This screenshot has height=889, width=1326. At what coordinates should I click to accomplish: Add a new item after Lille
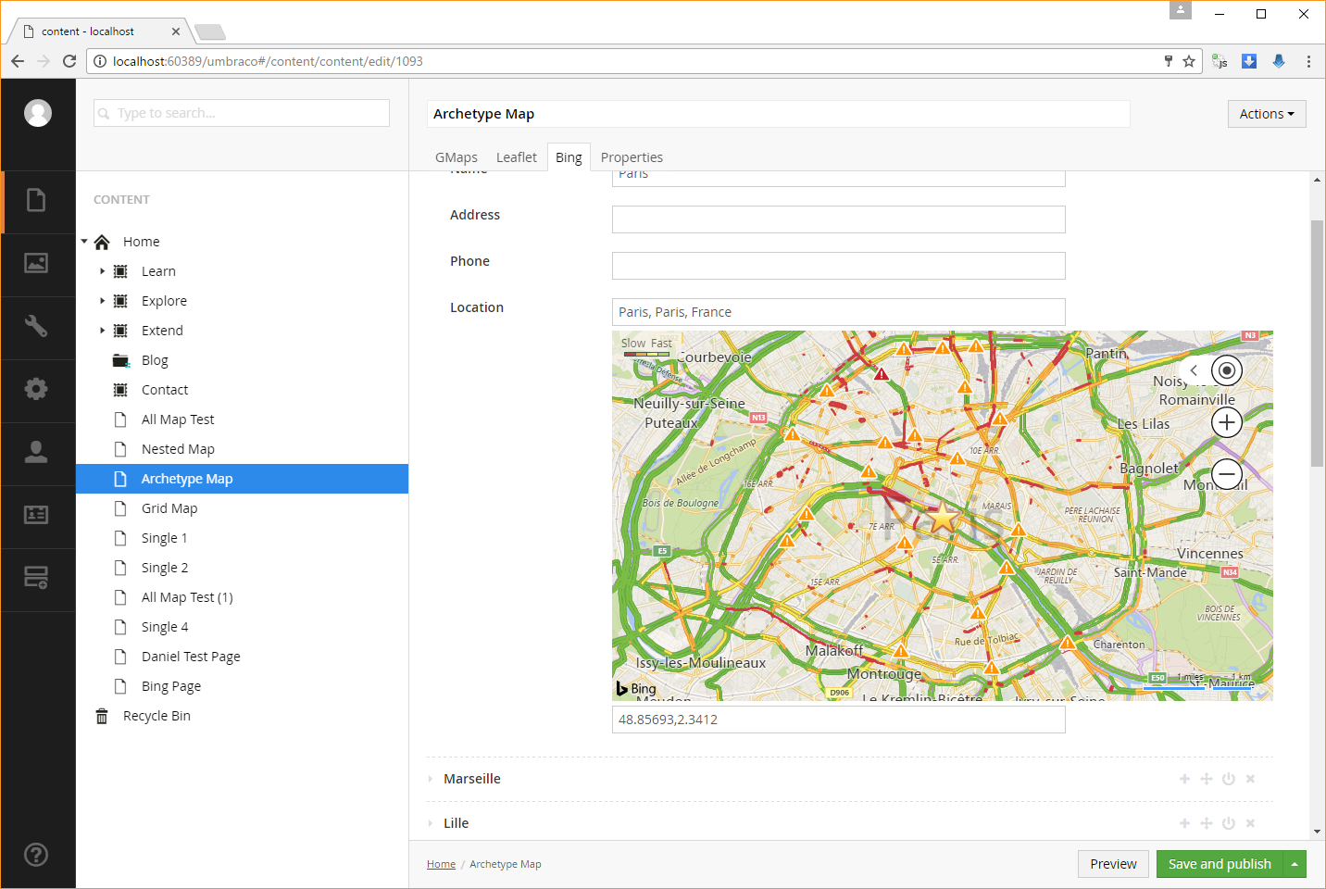coord(1184,823)
